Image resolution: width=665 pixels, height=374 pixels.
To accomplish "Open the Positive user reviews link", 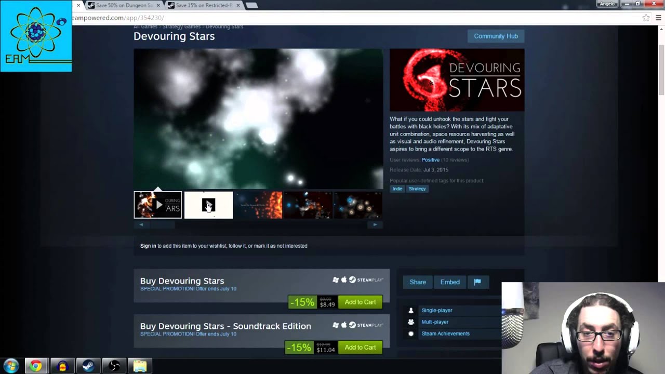I will tap(431, 160).
